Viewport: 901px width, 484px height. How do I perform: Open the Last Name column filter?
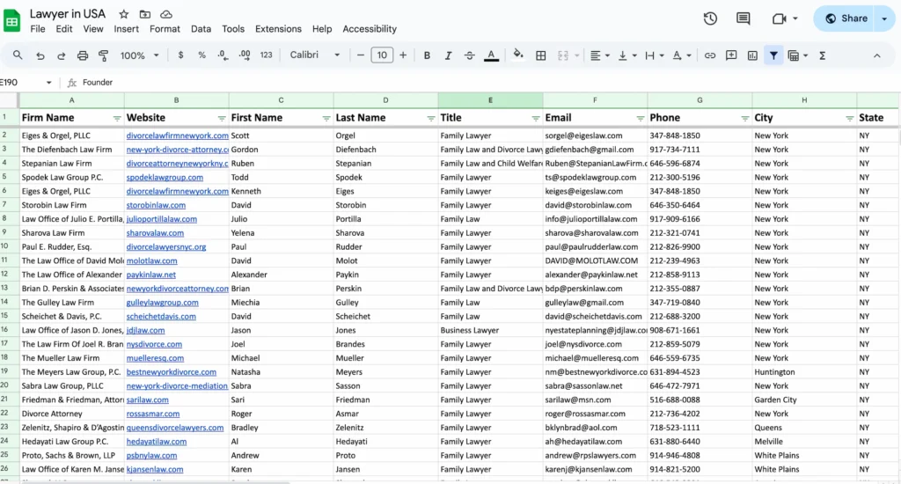pos(431,119)
